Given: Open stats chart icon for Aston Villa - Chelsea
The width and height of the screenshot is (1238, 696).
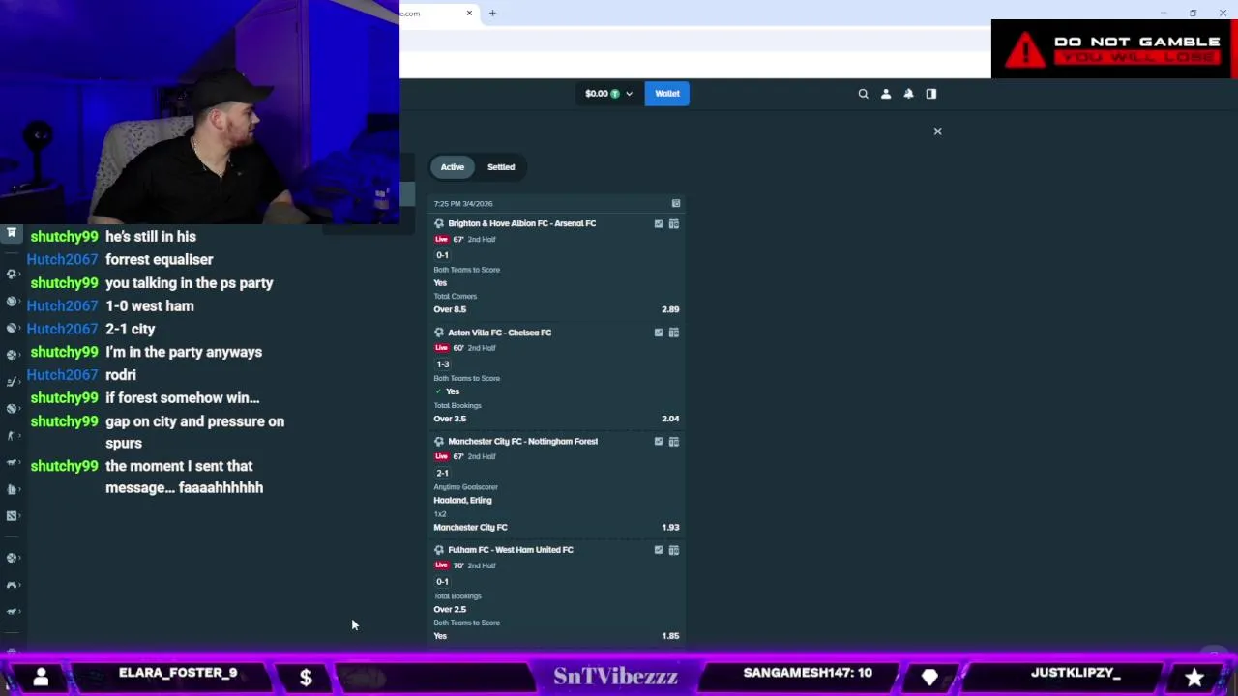Looking at the screenshot, I should [x=659, y=333].
